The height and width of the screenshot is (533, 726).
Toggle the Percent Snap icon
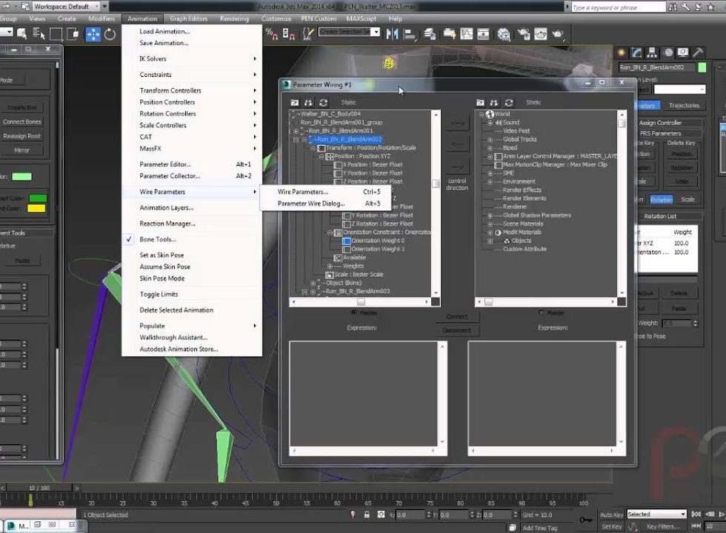271,34
